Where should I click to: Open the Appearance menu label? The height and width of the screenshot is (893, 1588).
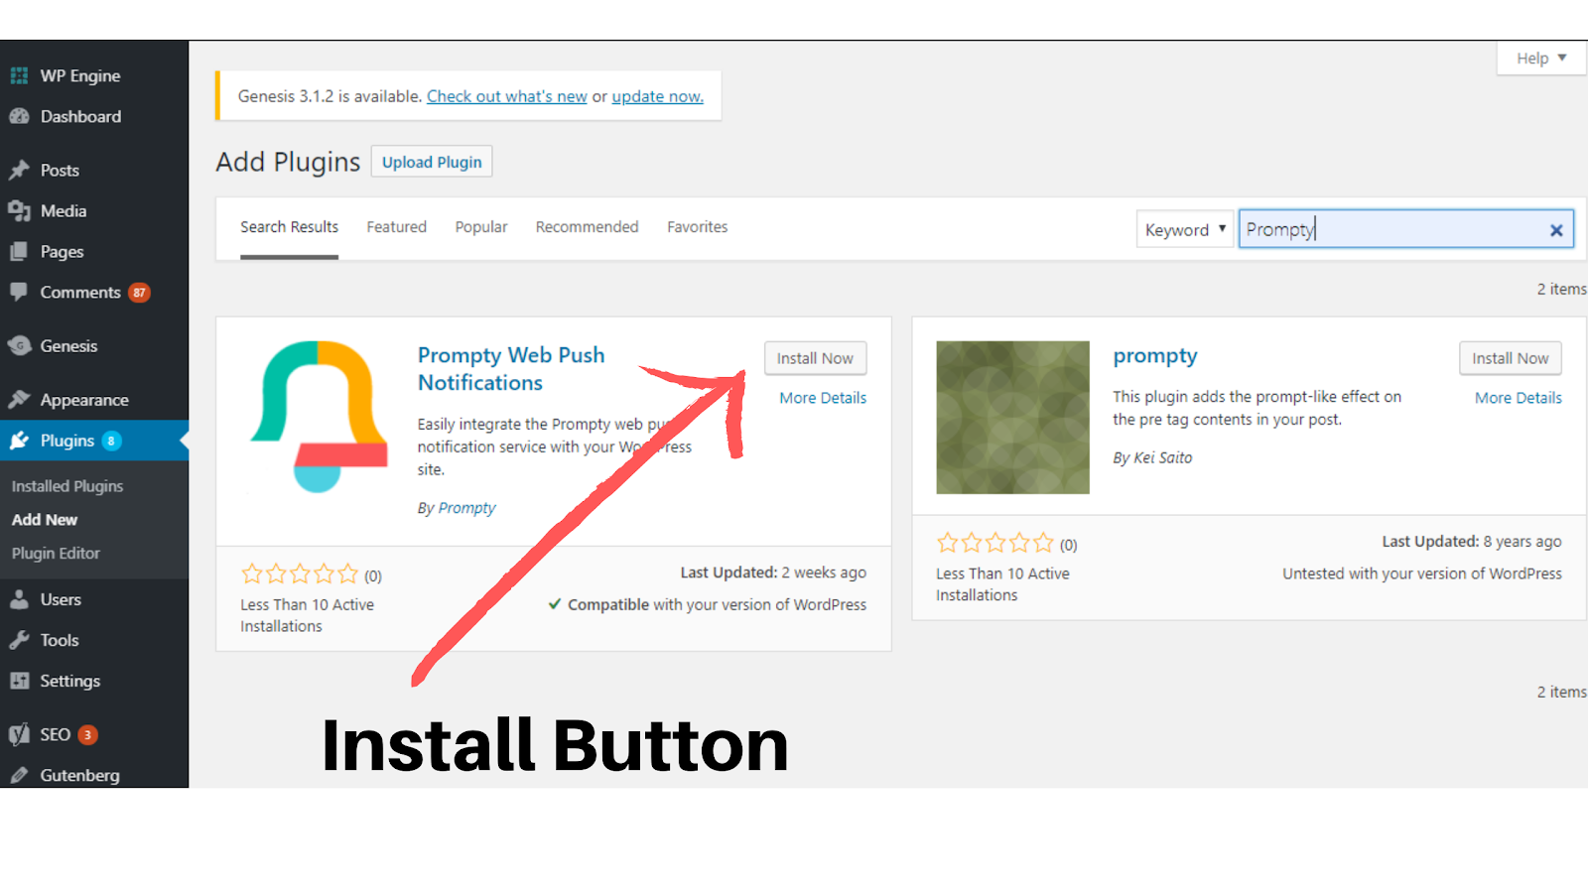point(84,400)
